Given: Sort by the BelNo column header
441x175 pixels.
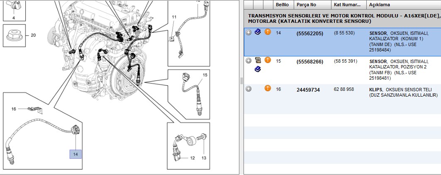Looking at the screenshot, I should click(283, 5).
